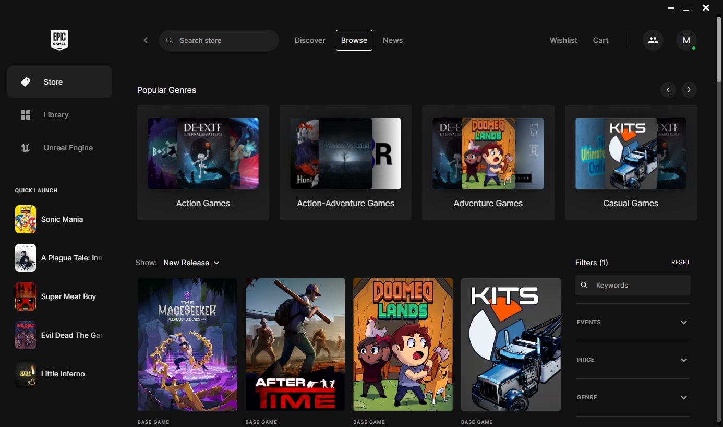Open Unreal Engine section in sidebar
Viewport: 723px width, 427px height.
[59, 148]
